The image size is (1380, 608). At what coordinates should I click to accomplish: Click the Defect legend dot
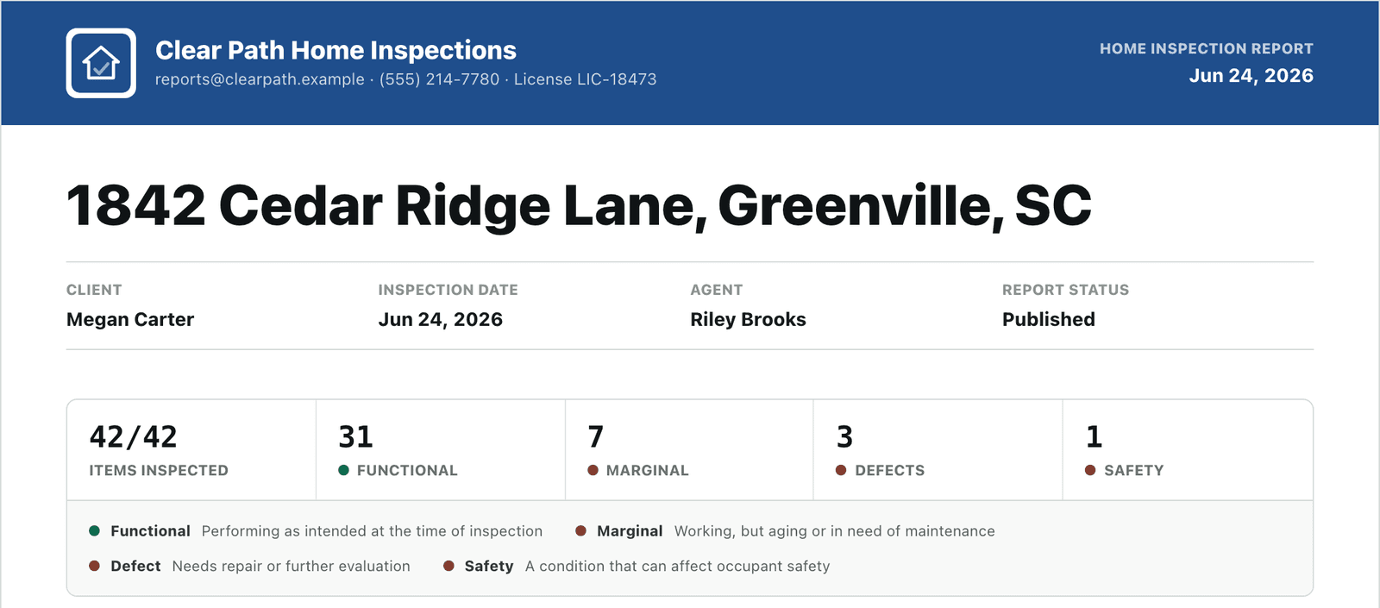click(x=94, y=566)
